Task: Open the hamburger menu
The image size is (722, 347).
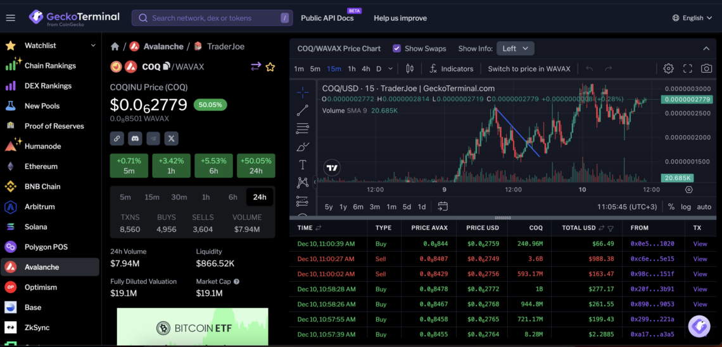Action: coord(10,18)
